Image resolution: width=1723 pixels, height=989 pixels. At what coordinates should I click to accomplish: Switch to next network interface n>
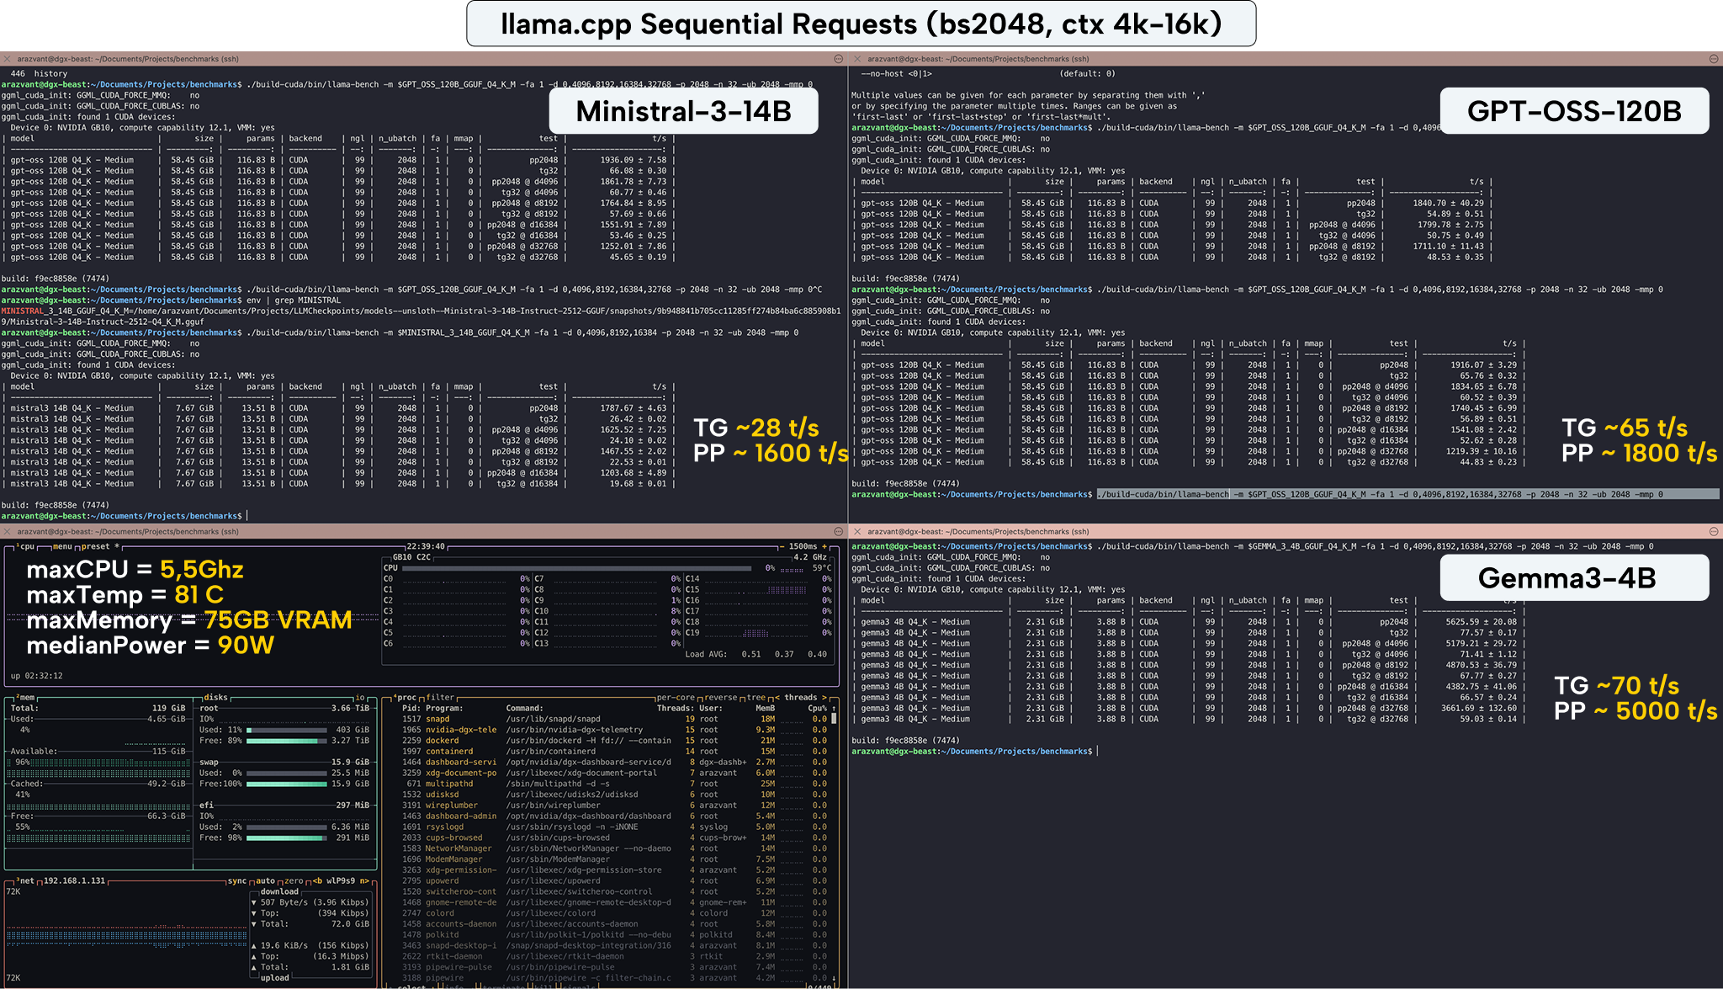(x=363, y=881)
